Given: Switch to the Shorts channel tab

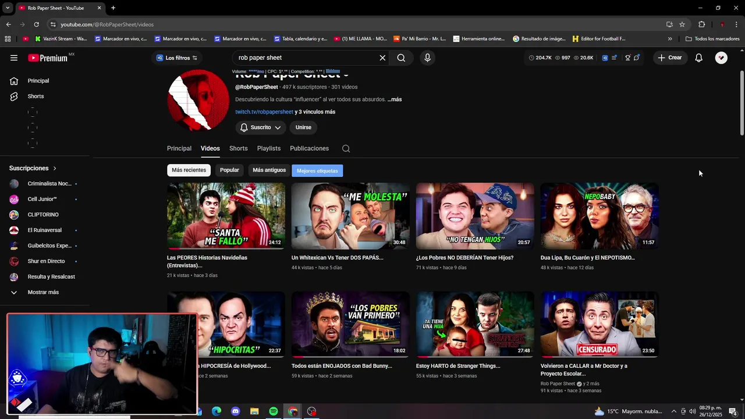Looking at the screenshot, I should point(239,148).
